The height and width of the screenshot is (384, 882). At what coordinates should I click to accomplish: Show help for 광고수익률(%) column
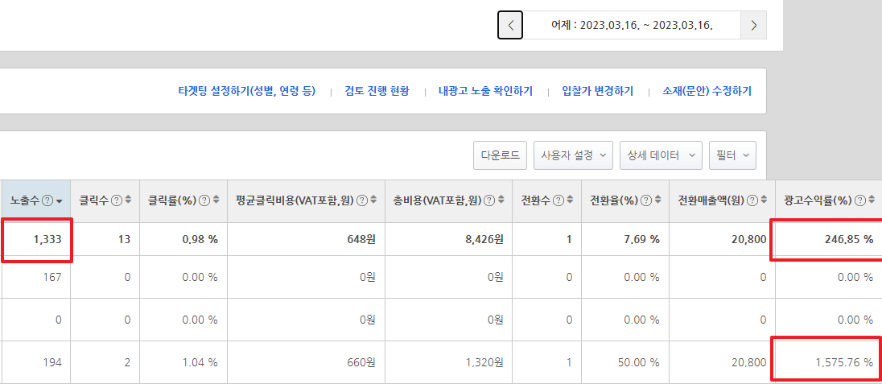(859, 200)
